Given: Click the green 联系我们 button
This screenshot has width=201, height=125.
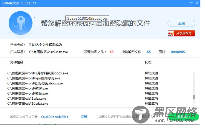Looking at the screenshot, I should (x=184, y=117).
